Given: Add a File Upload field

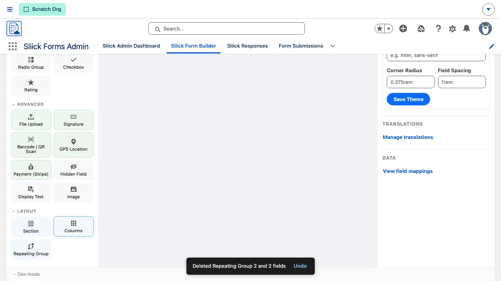Looking at the screenshot, I should (x=31, y=120).
